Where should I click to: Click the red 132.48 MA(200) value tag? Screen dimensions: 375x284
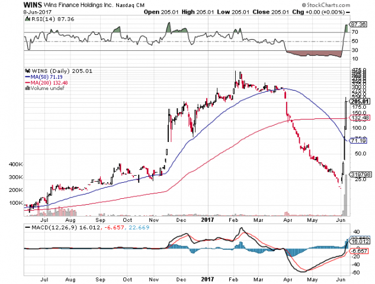pos(360,118)
